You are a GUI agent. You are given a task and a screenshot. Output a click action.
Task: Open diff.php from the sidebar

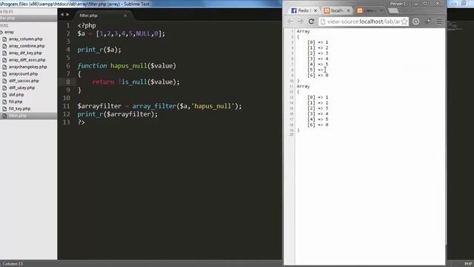click(x=16, y=95)
